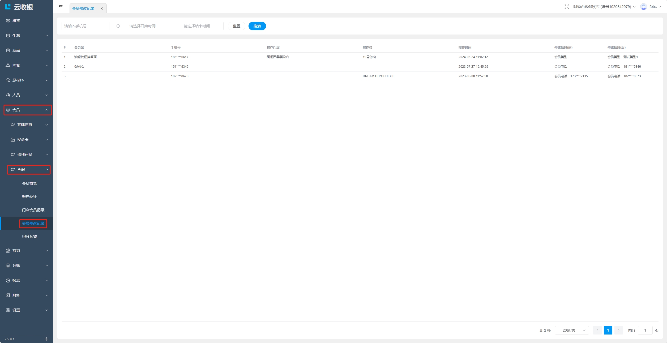Open 积分预警 menu item
Viewport: 667px width, 343px height.
pos(29,237)
